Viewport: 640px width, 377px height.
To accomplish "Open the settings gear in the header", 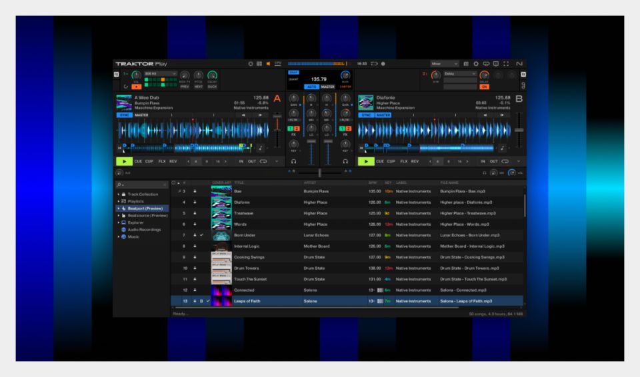I will click(476, 63).
